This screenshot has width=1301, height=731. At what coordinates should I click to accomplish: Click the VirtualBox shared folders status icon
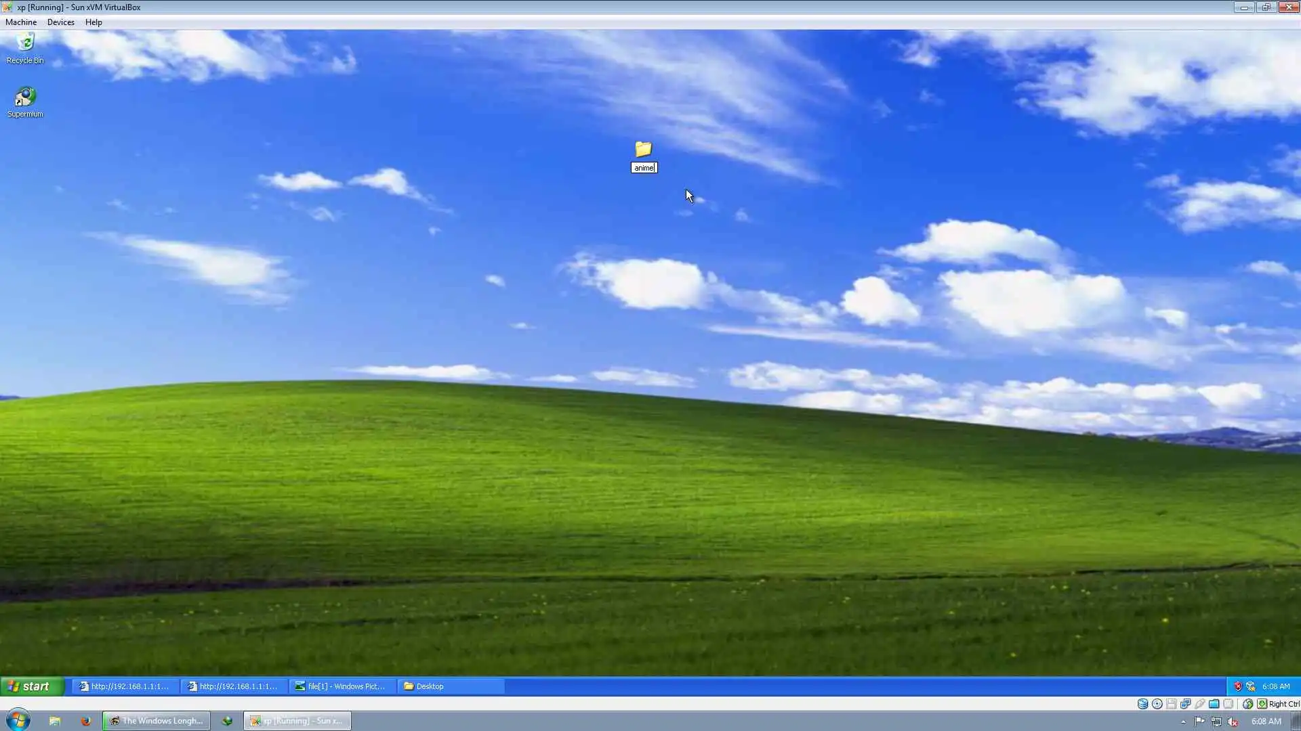[x=1214, y=704]
